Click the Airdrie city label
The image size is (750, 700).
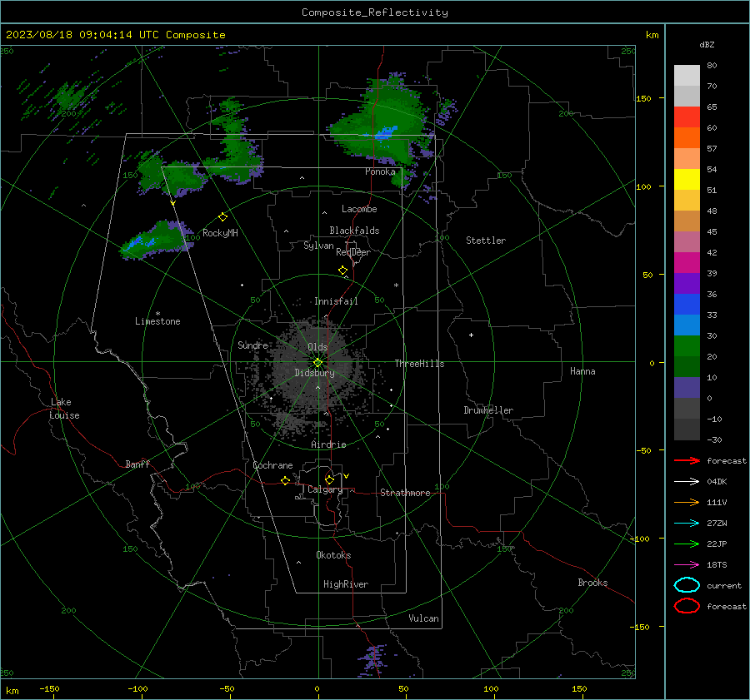coord(328,444)
